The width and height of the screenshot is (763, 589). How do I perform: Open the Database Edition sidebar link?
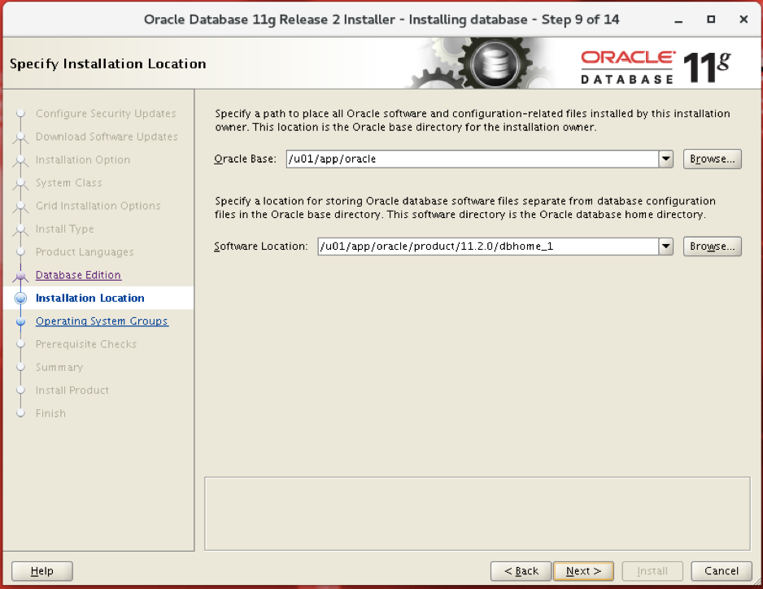click(x=78, y=275)
